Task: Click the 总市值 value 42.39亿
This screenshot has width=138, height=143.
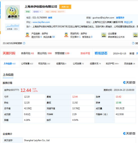Action: [x=28, y=109]
